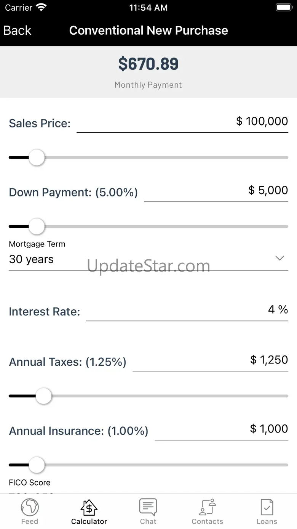The image size is (297, 529).
Task: Open the Contacts icon
Action: pos(208,508)
